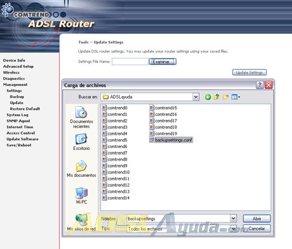Open Wireless menu item
Viewport: 292px width, 249px height.
tap(11, 72)
